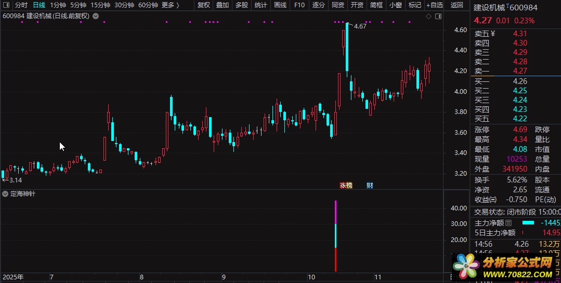Click the 收益(三) -0.750 value
The width and height of the screenshot is (561, 283).
[x=517, y=200]
